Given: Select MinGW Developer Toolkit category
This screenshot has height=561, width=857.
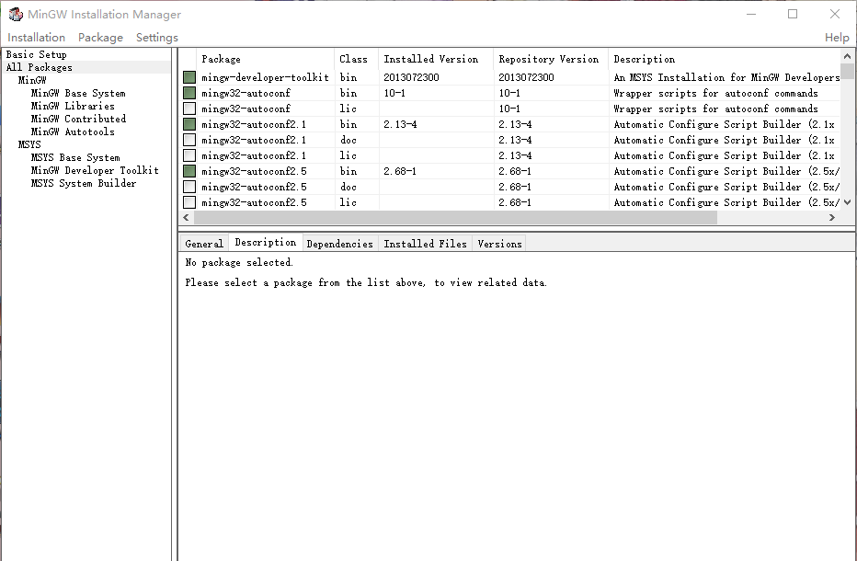Looking at the screenshot, I should click(x=95, y=170).
